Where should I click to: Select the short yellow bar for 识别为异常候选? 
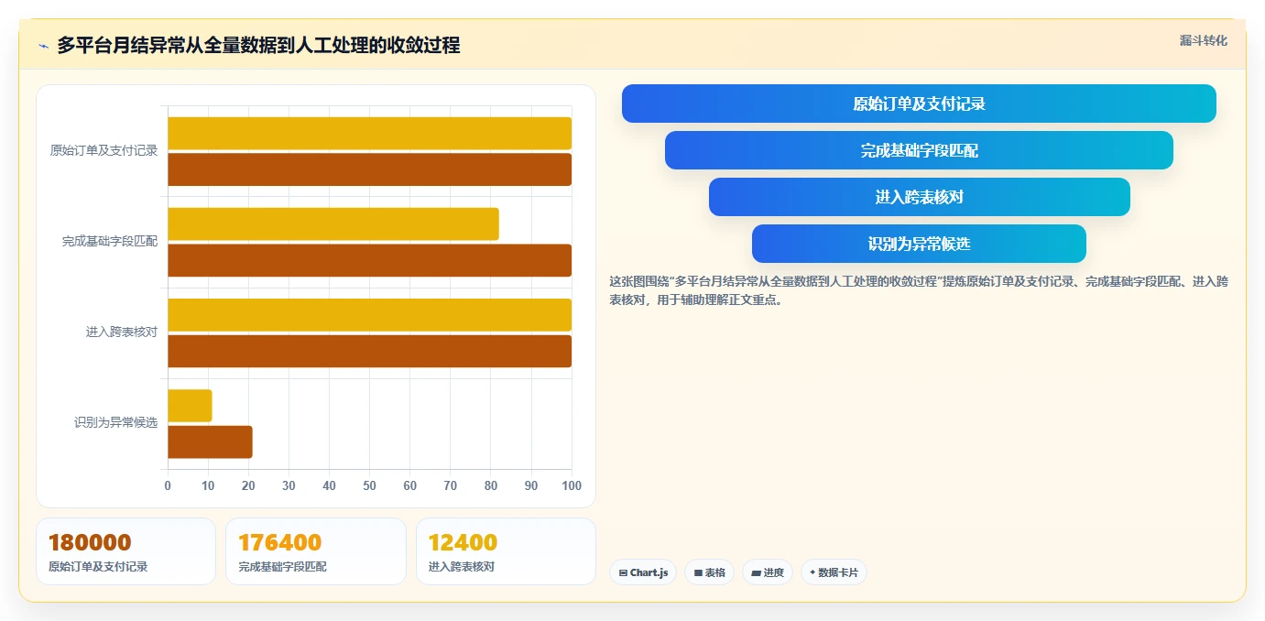coord(190,406)
